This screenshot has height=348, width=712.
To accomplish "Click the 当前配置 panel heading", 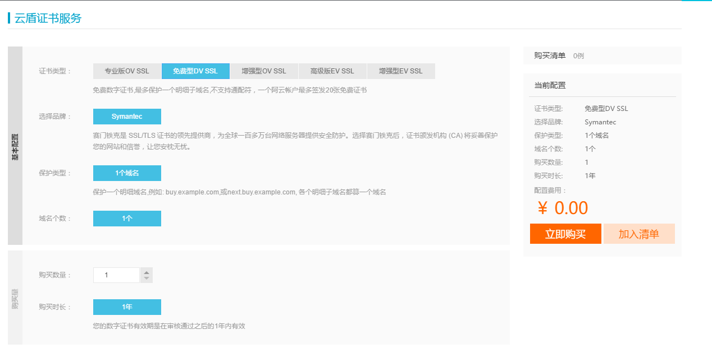I will (550, 85).
